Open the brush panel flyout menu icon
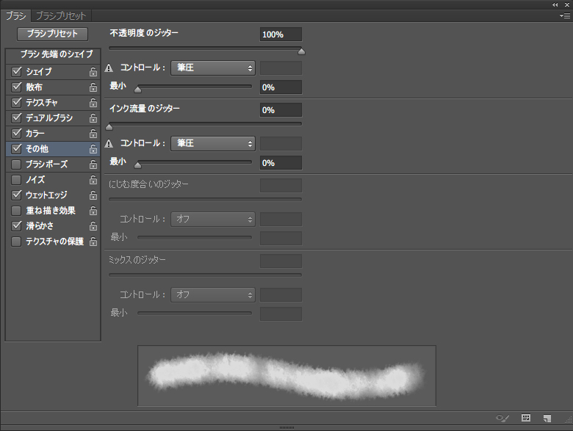The height and width of the screenshot is (431, 573). (x=565, y=15)
